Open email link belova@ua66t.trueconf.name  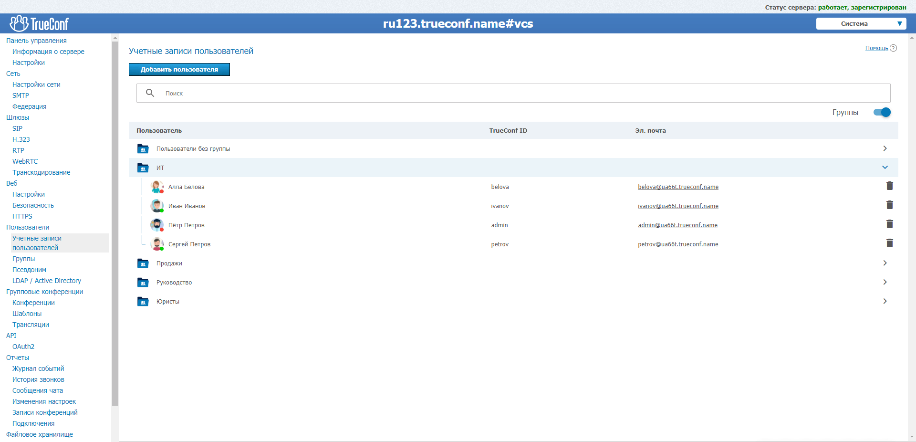[x=678, y=187]
